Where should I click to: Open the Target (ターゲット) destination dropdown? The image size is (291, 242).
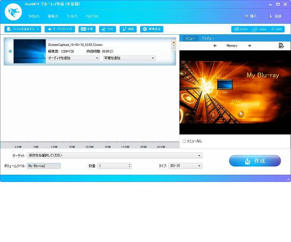click(x=114, y=155)
